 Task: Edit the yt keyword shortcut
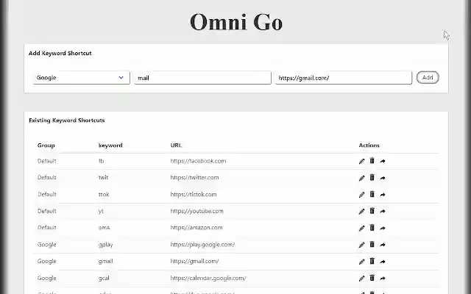pos(361,212)
